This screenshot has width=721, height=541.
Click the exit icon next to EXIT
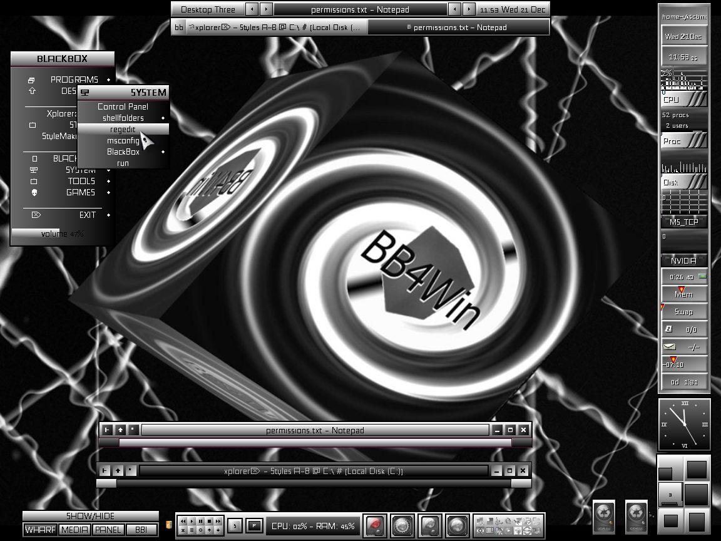(36, 215)
